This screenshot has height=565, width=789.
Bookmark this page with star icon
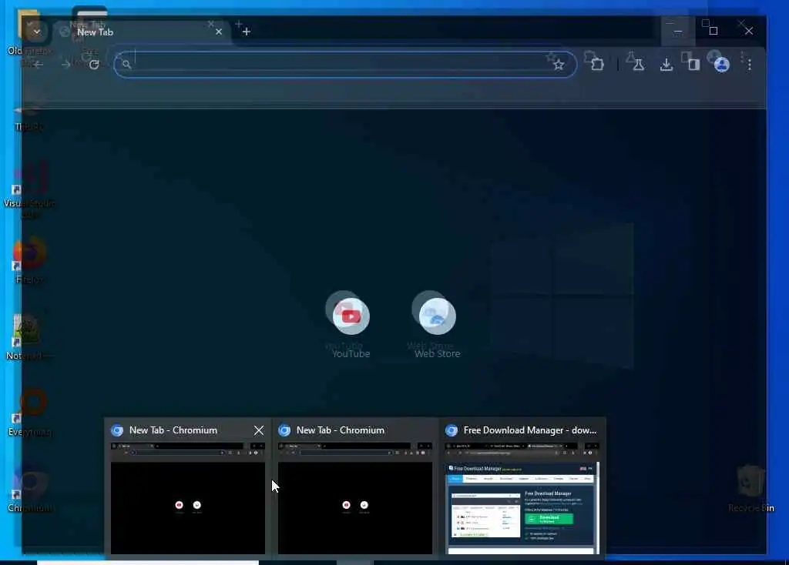pos(559,65)
